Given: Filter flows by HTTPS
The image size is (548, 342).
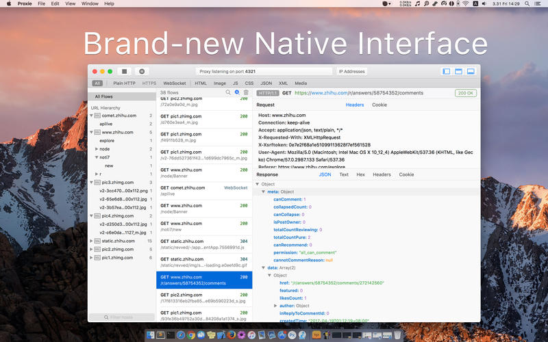Looking at the screenshot, I should click(x=149, y=83).
